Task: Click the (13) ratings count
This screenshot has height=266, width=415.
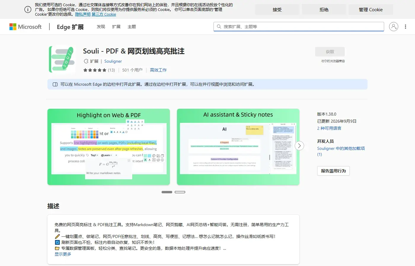Action: point(111,70)
